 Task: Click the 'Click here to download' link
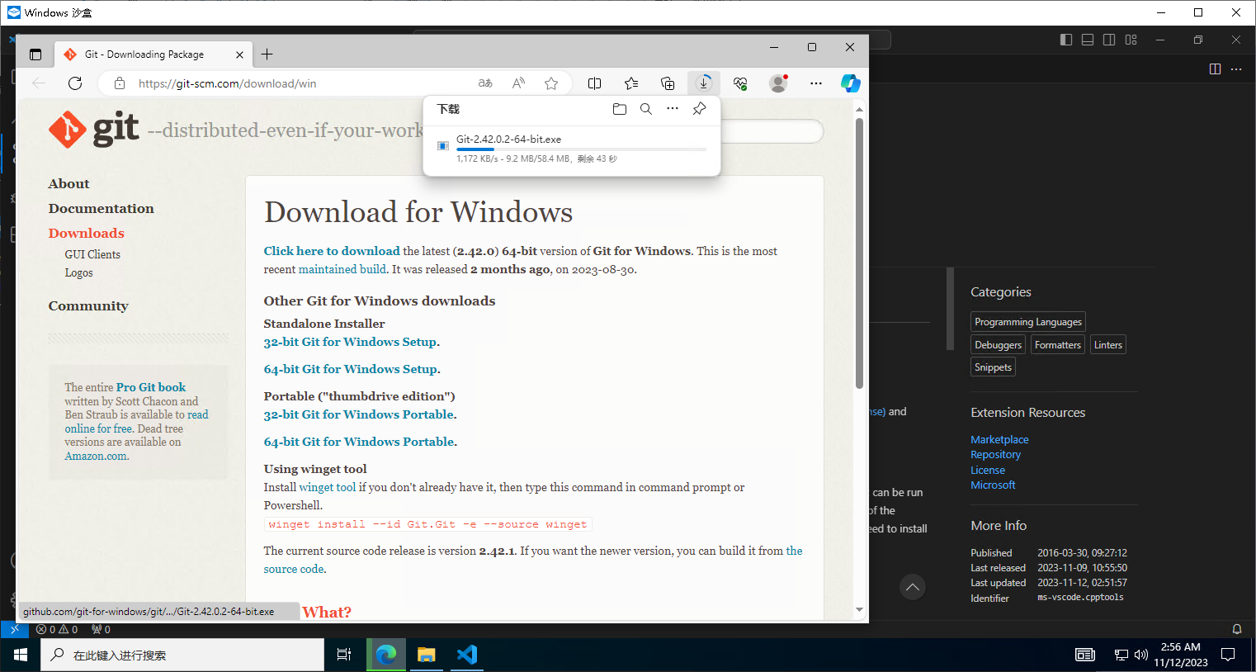[332, 251]
